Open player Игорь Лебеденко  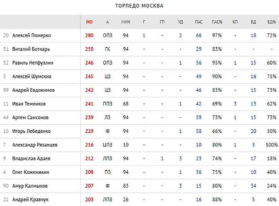[31, 131]
